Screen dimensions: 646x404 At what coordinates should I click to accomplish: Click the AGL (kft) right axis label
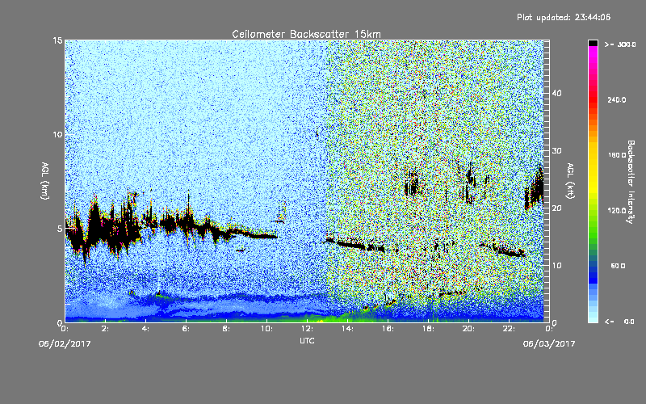pos(570,181)
